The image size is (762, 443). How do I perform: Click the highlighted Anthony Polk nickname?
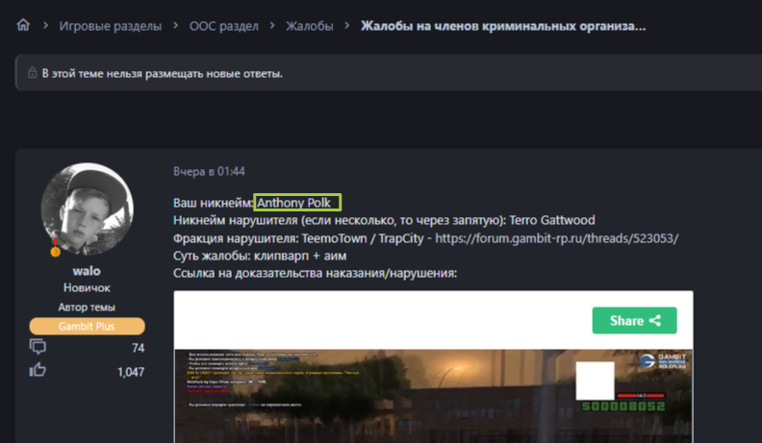297,203
